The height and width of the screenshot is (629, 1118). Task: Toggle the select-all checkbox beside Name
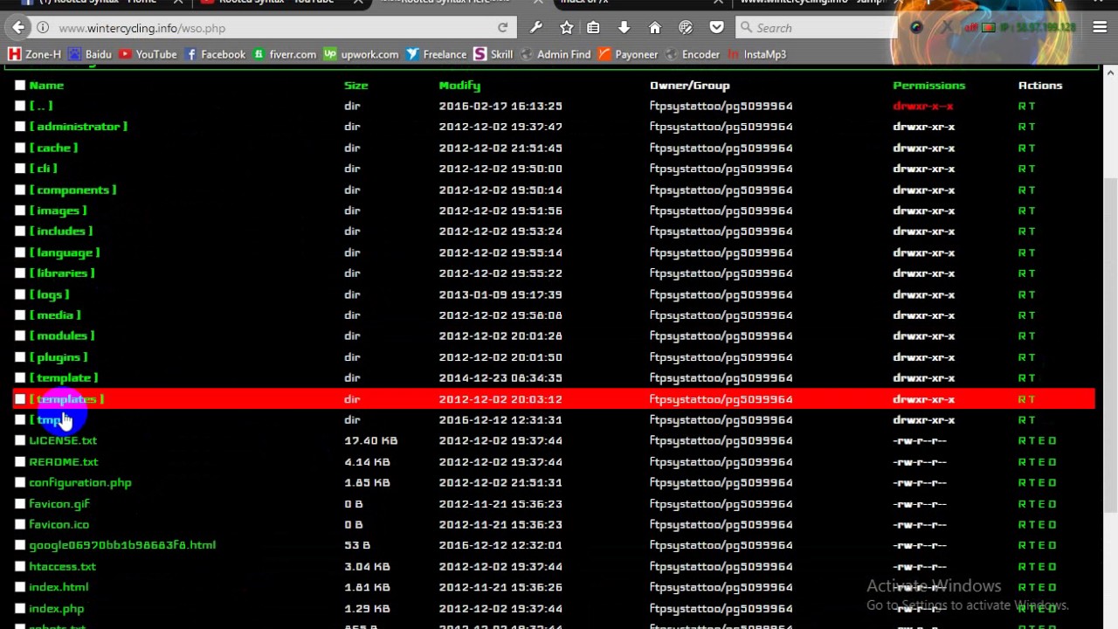point(20,86)
